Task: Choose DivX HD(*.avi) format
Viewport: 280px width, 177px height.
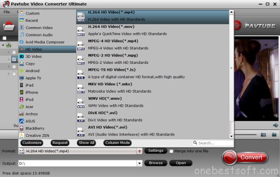Action: (x=153, y=117)
